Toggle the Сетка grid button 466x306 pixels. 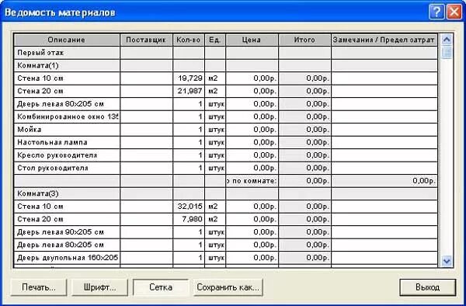pyautogui.click(x=161, y=287)
